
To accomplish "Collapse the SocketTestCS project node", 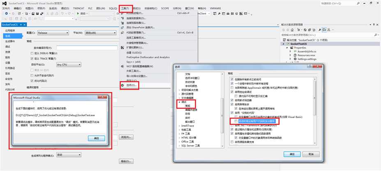I will pos(283,44).
